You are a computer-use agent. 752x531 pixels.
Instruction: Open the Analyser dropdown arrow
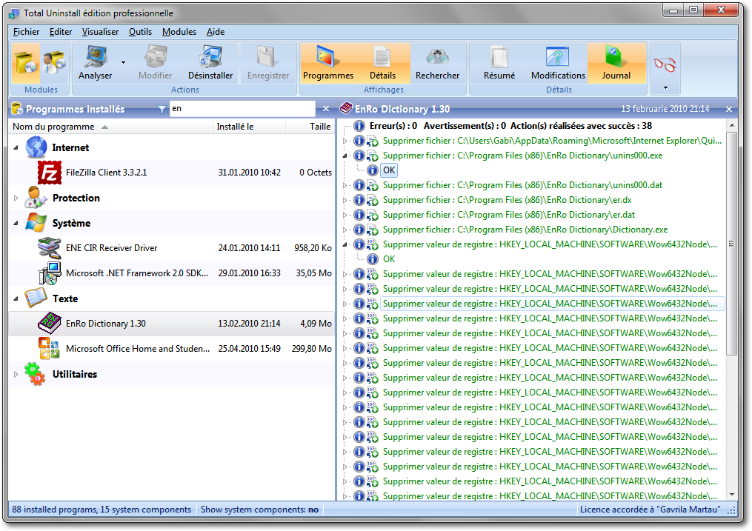click(123, 63)
